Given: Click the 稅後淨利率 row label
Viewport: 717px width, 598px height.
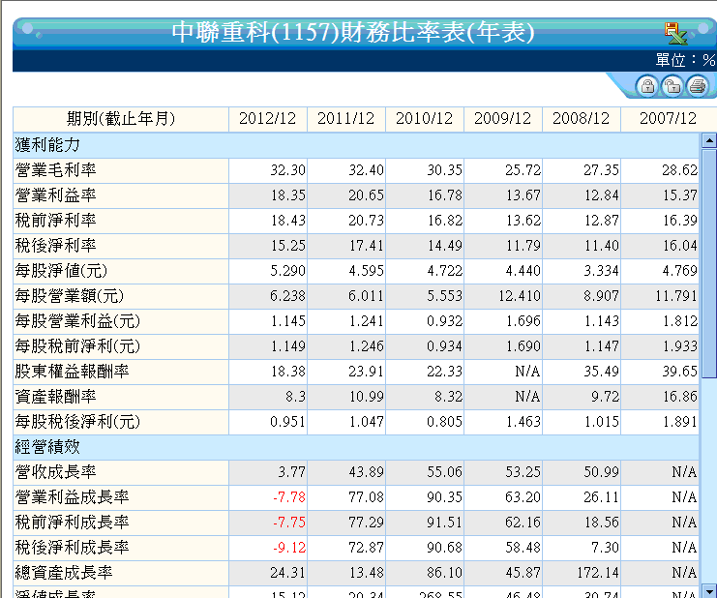Looking at the screenshot, I should pyautogui.click(x=56, y=246).
